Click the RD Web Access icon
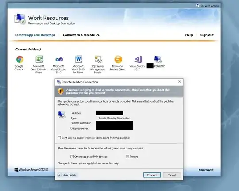Screen dimensions: 239x191 197,5
